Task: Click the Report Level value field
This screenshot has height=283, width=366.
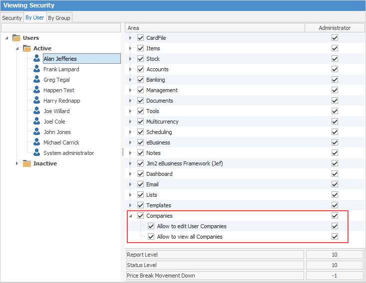Action: [335, 255]
